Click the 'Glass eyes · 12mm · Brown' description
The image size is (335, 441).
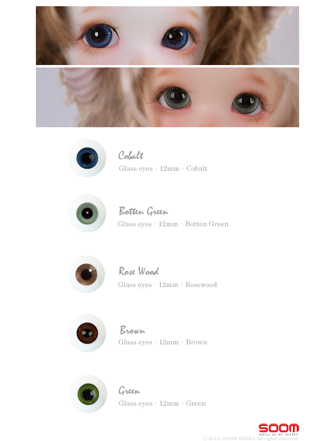(162, 342)
